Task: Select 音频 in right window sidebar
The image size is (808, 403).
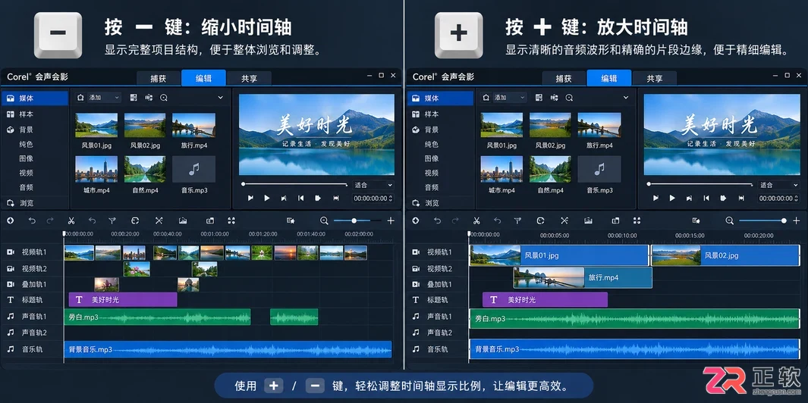Action: pyautogui.click(x=432, y=187)
